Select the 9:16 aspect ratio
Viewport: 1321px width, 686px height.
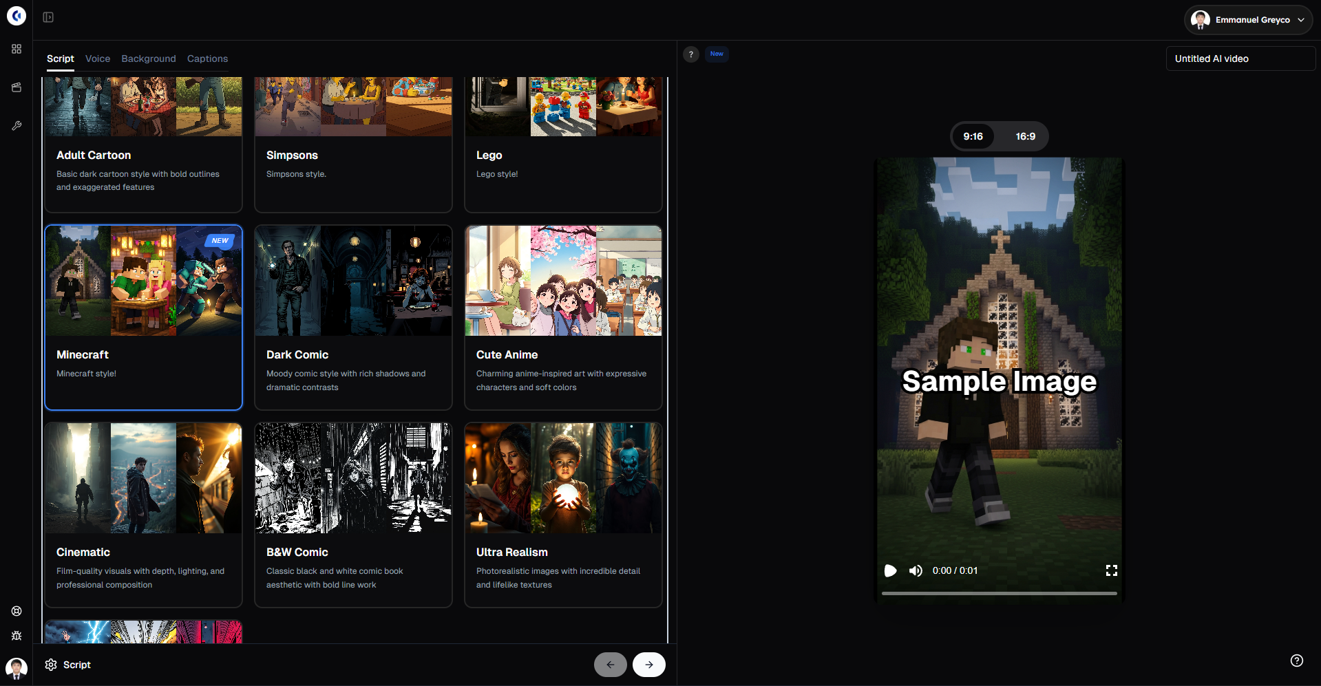(973, 136)
